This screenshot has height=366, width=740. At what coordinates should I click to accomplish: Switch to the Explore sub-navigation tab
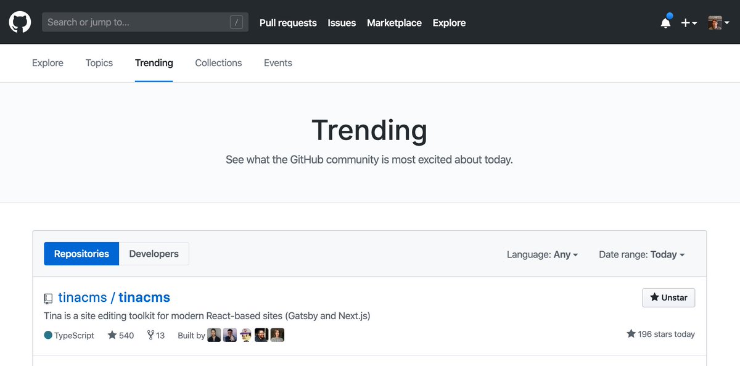point(47,63)
